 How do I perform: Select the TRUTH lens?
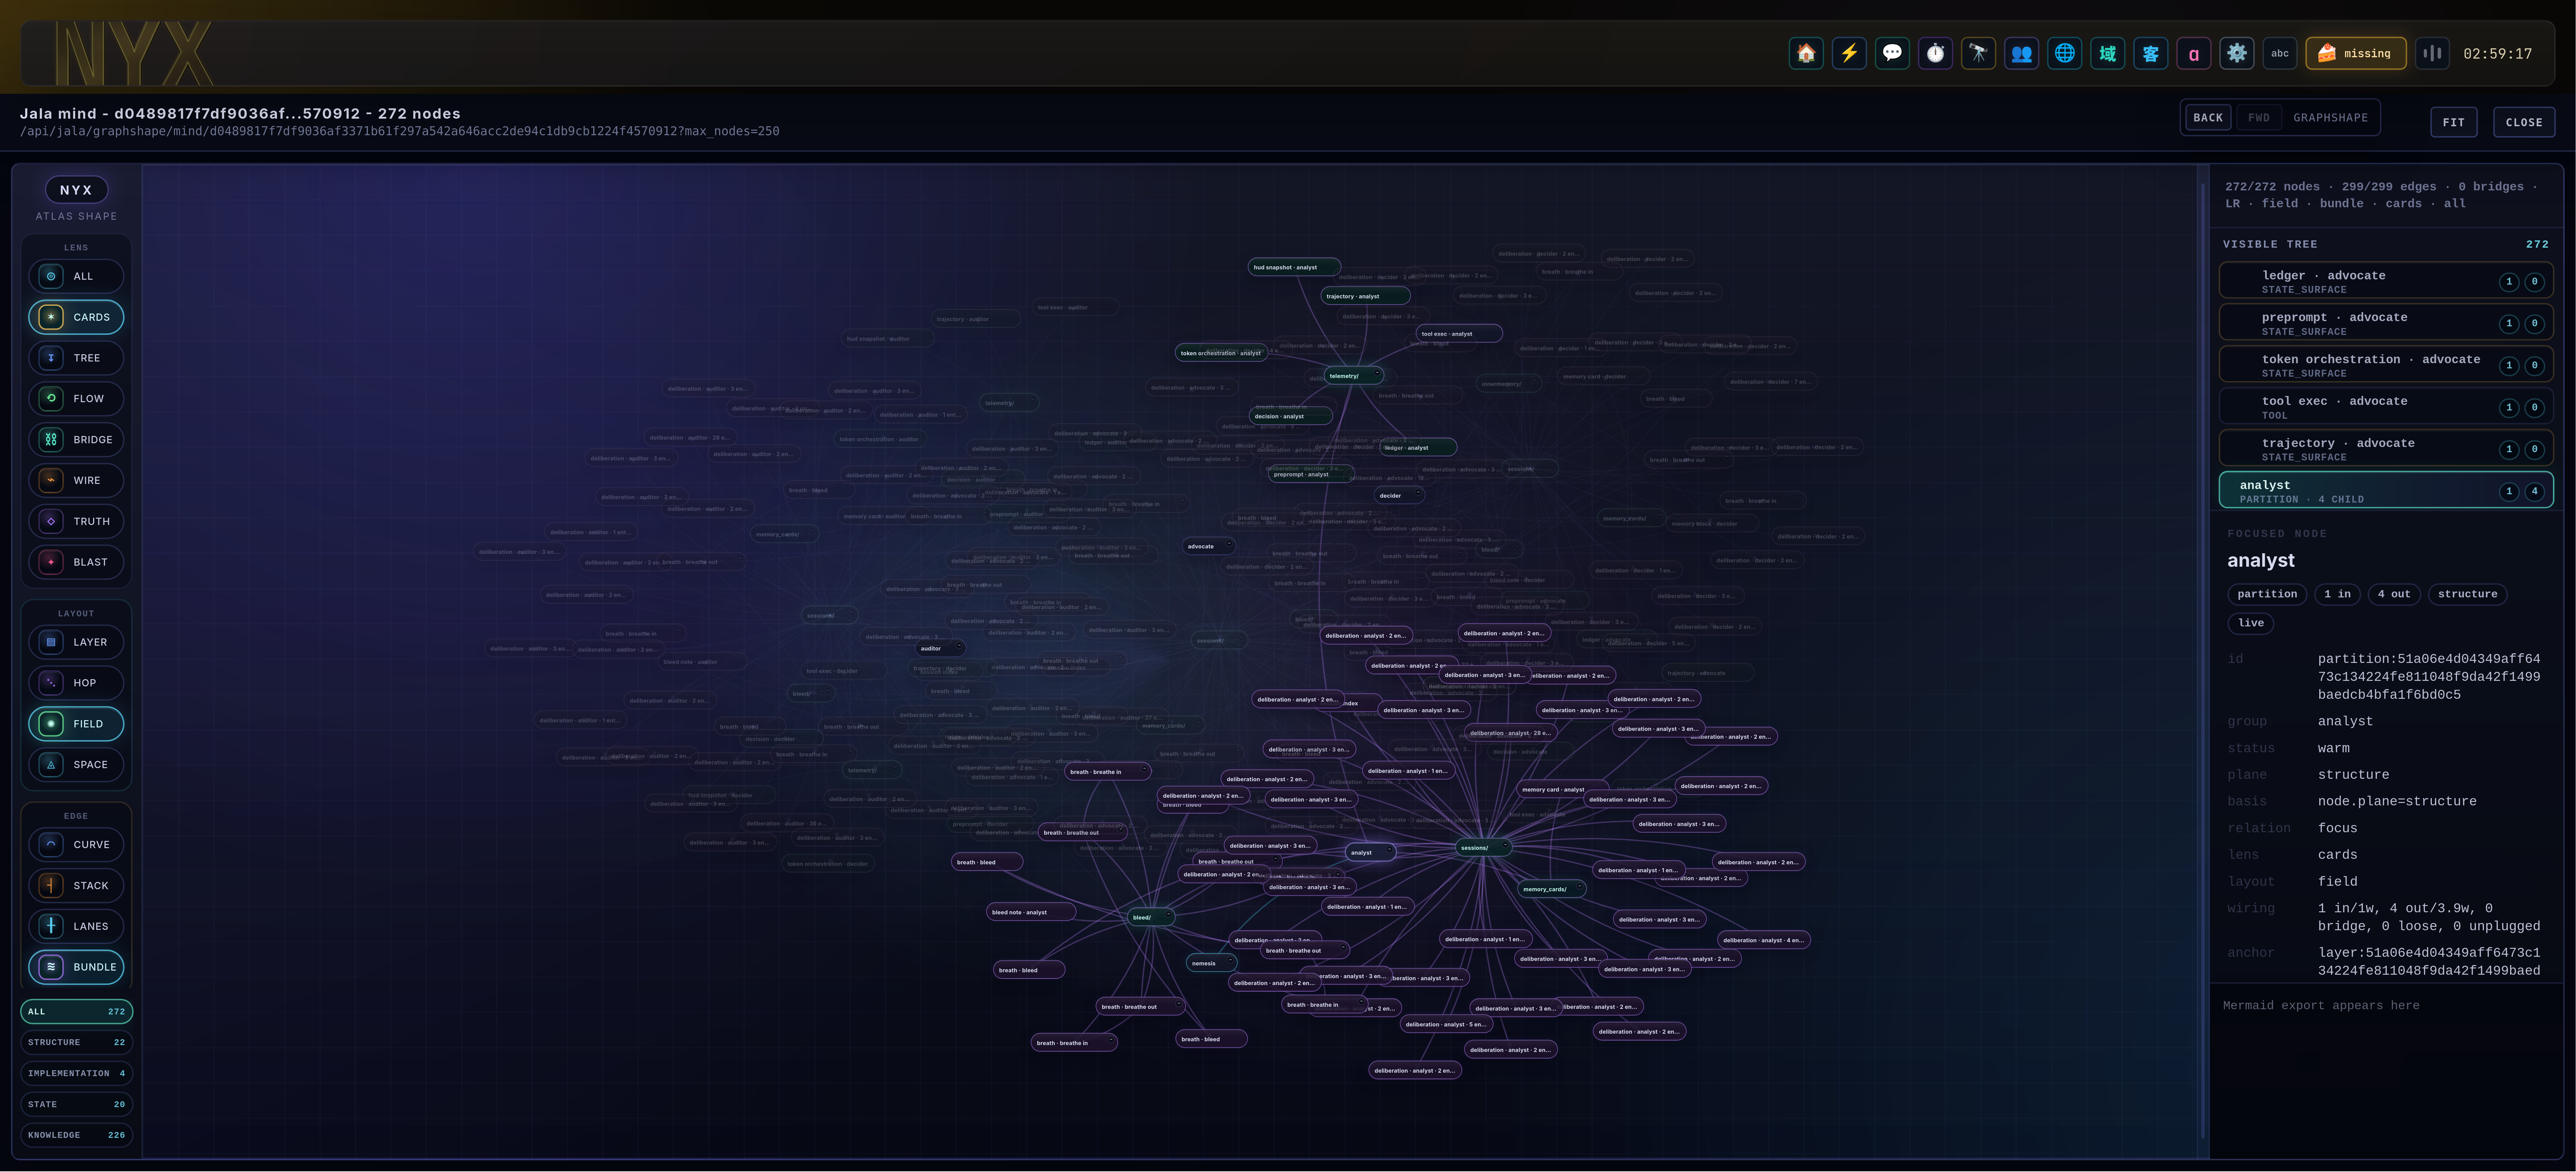(x=76, y=522)
